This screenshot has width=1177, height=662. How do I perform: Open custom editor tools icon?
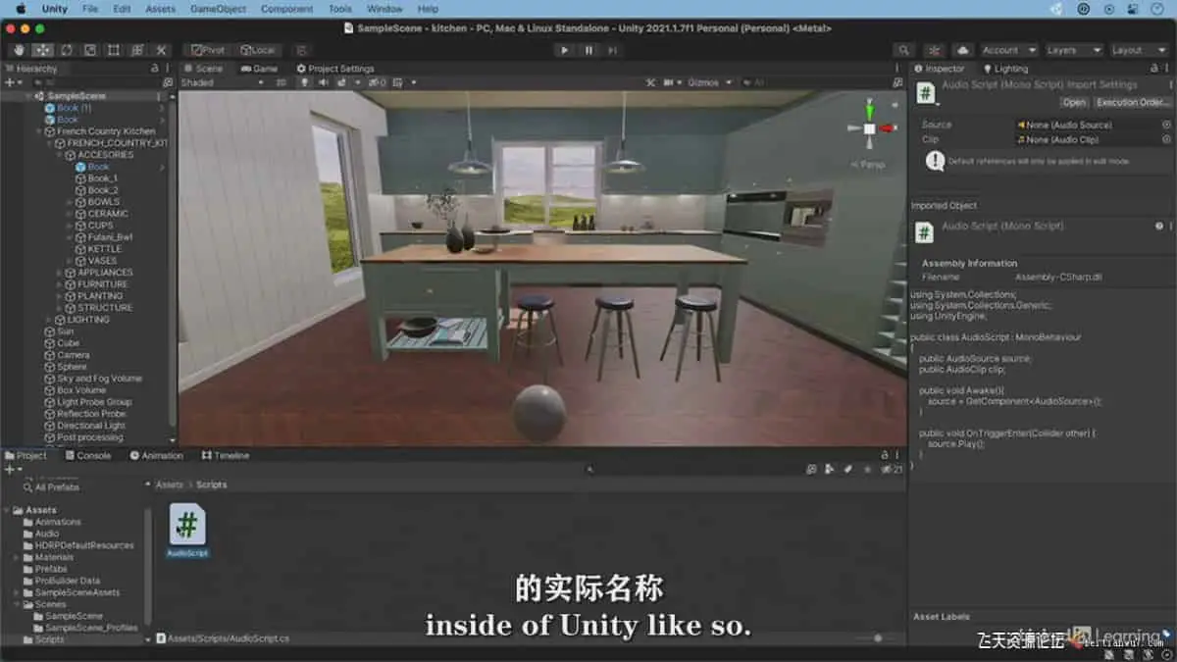pyautogui.click(x=161, y=50)
